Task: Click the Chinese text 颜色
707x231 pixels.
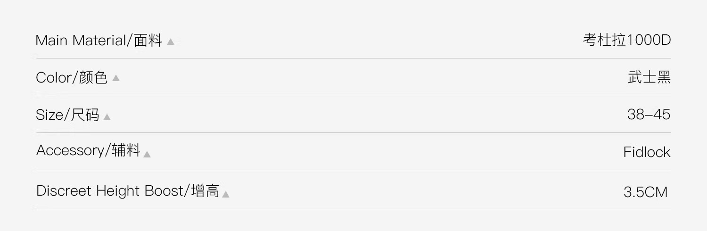Action: click(93, 78)
